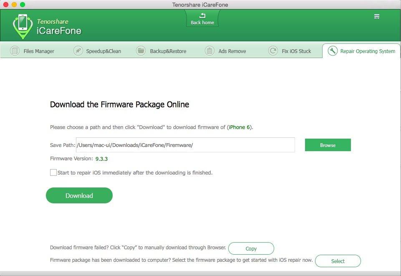Click Select to pick firmware package
This screenshot has width=401, height=276.
tap(338, 261)
